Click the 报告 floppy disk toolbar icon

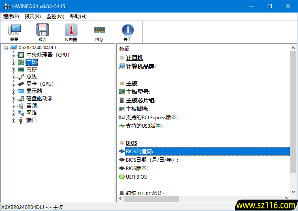click(x=43, y=32)
